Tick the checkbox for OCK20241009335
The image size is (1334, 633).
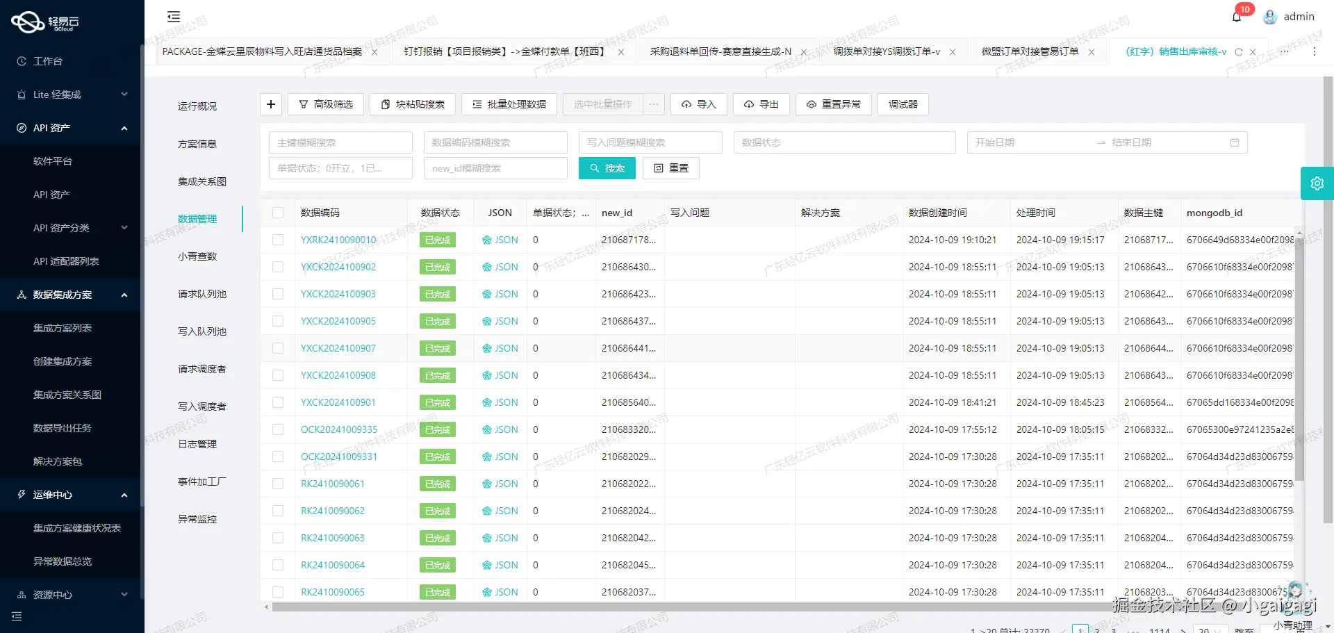coord(278,429)
